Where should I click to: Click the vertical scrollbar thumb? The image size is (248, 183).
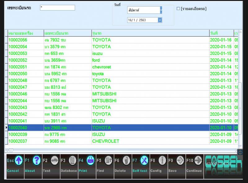(240, 108)
